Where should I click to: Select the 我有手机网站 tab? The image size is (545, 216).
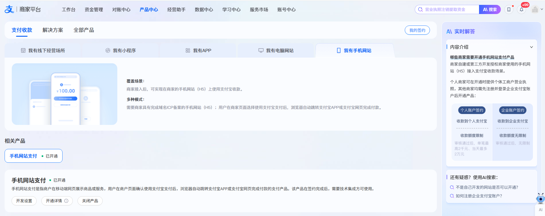pyautogui.click(x=355, y=50)
